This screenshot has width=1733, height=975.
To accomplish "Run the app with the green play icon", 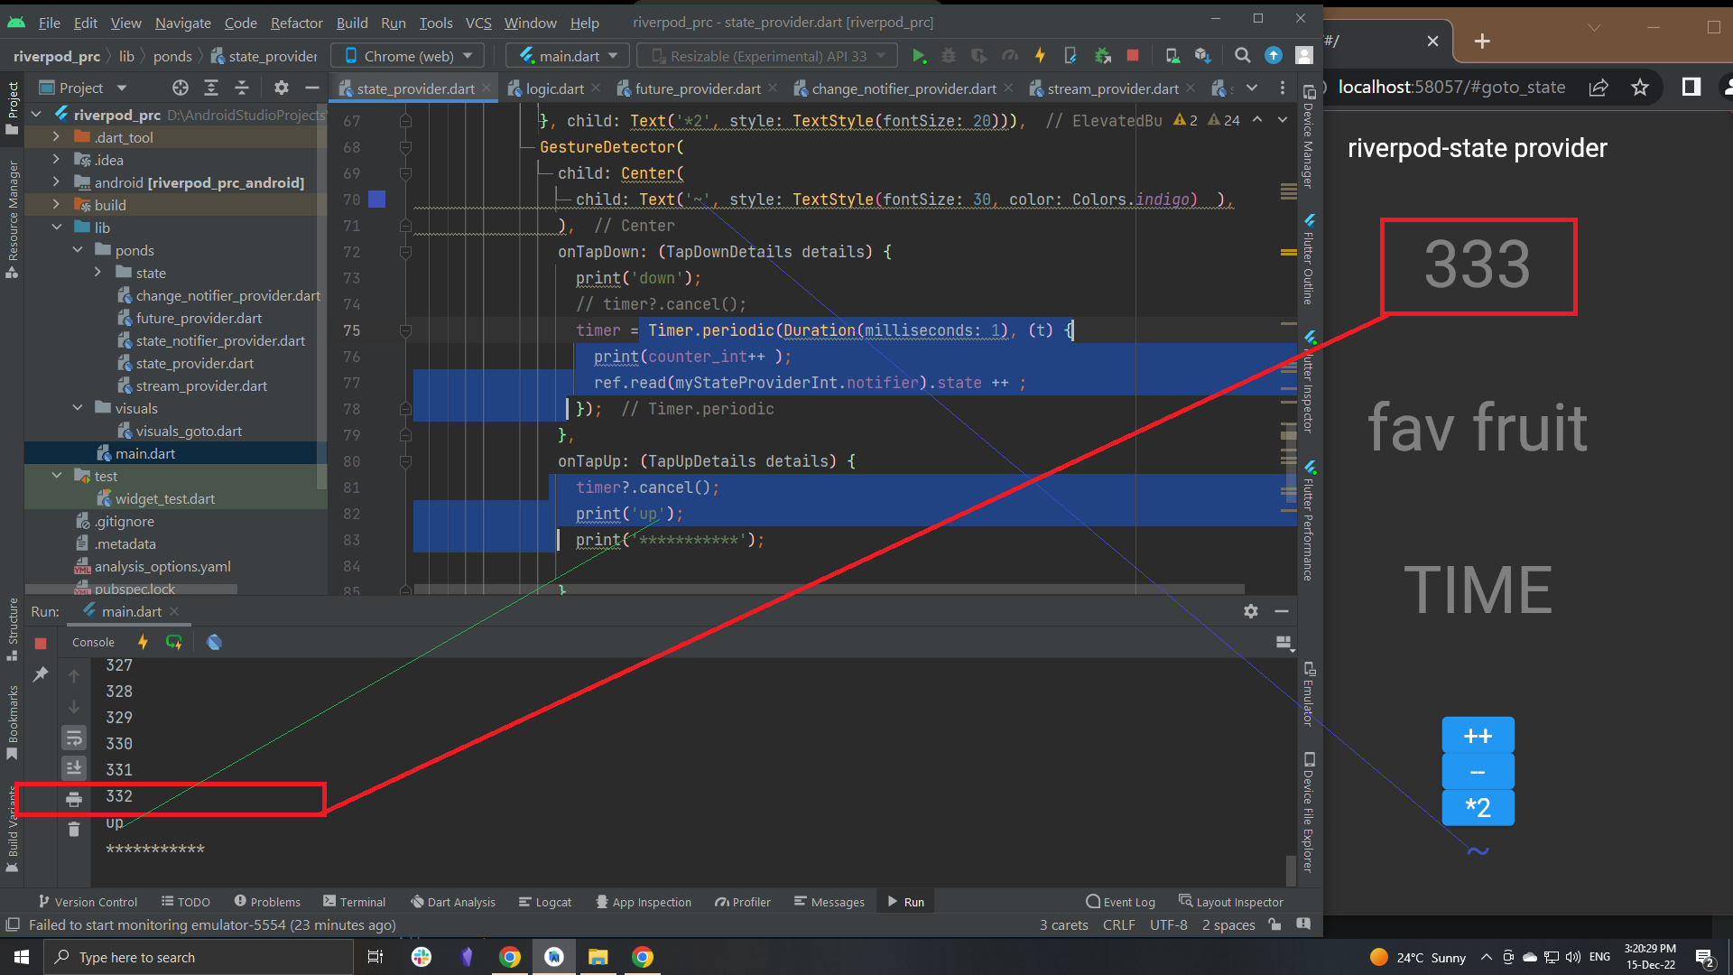I will (919, 56).
